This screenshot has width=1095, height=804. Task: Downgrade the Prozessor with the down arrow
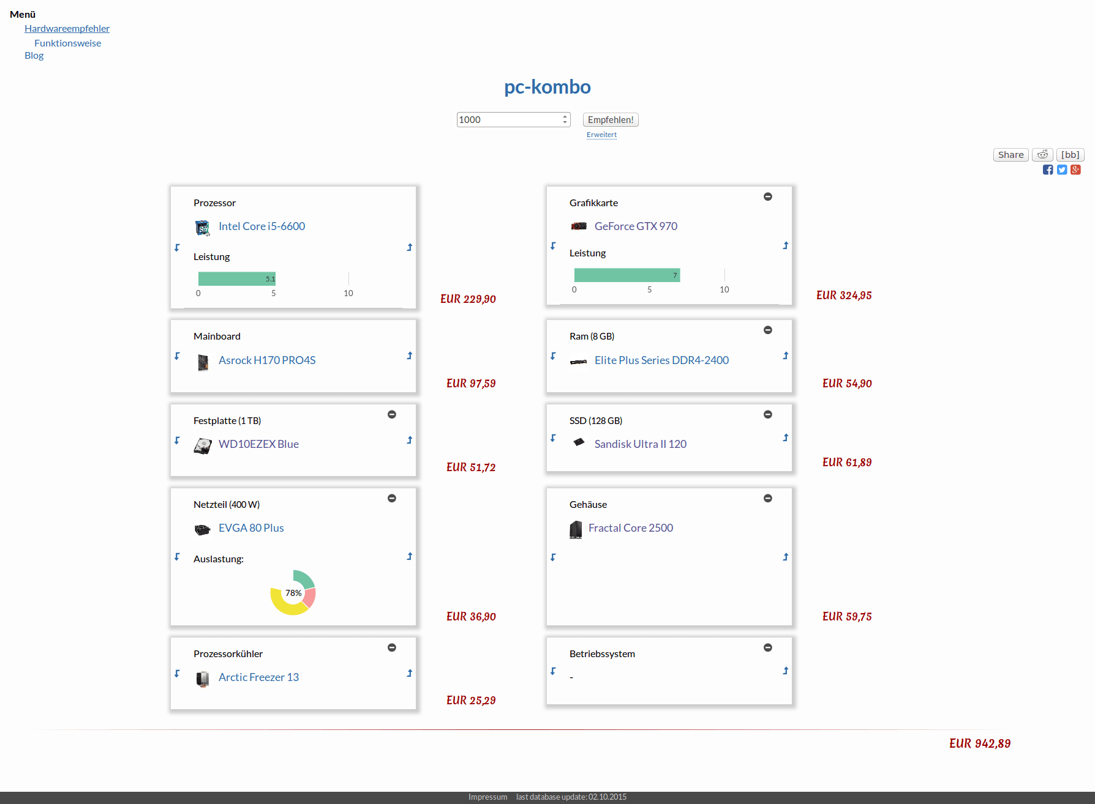click(177, 248)
